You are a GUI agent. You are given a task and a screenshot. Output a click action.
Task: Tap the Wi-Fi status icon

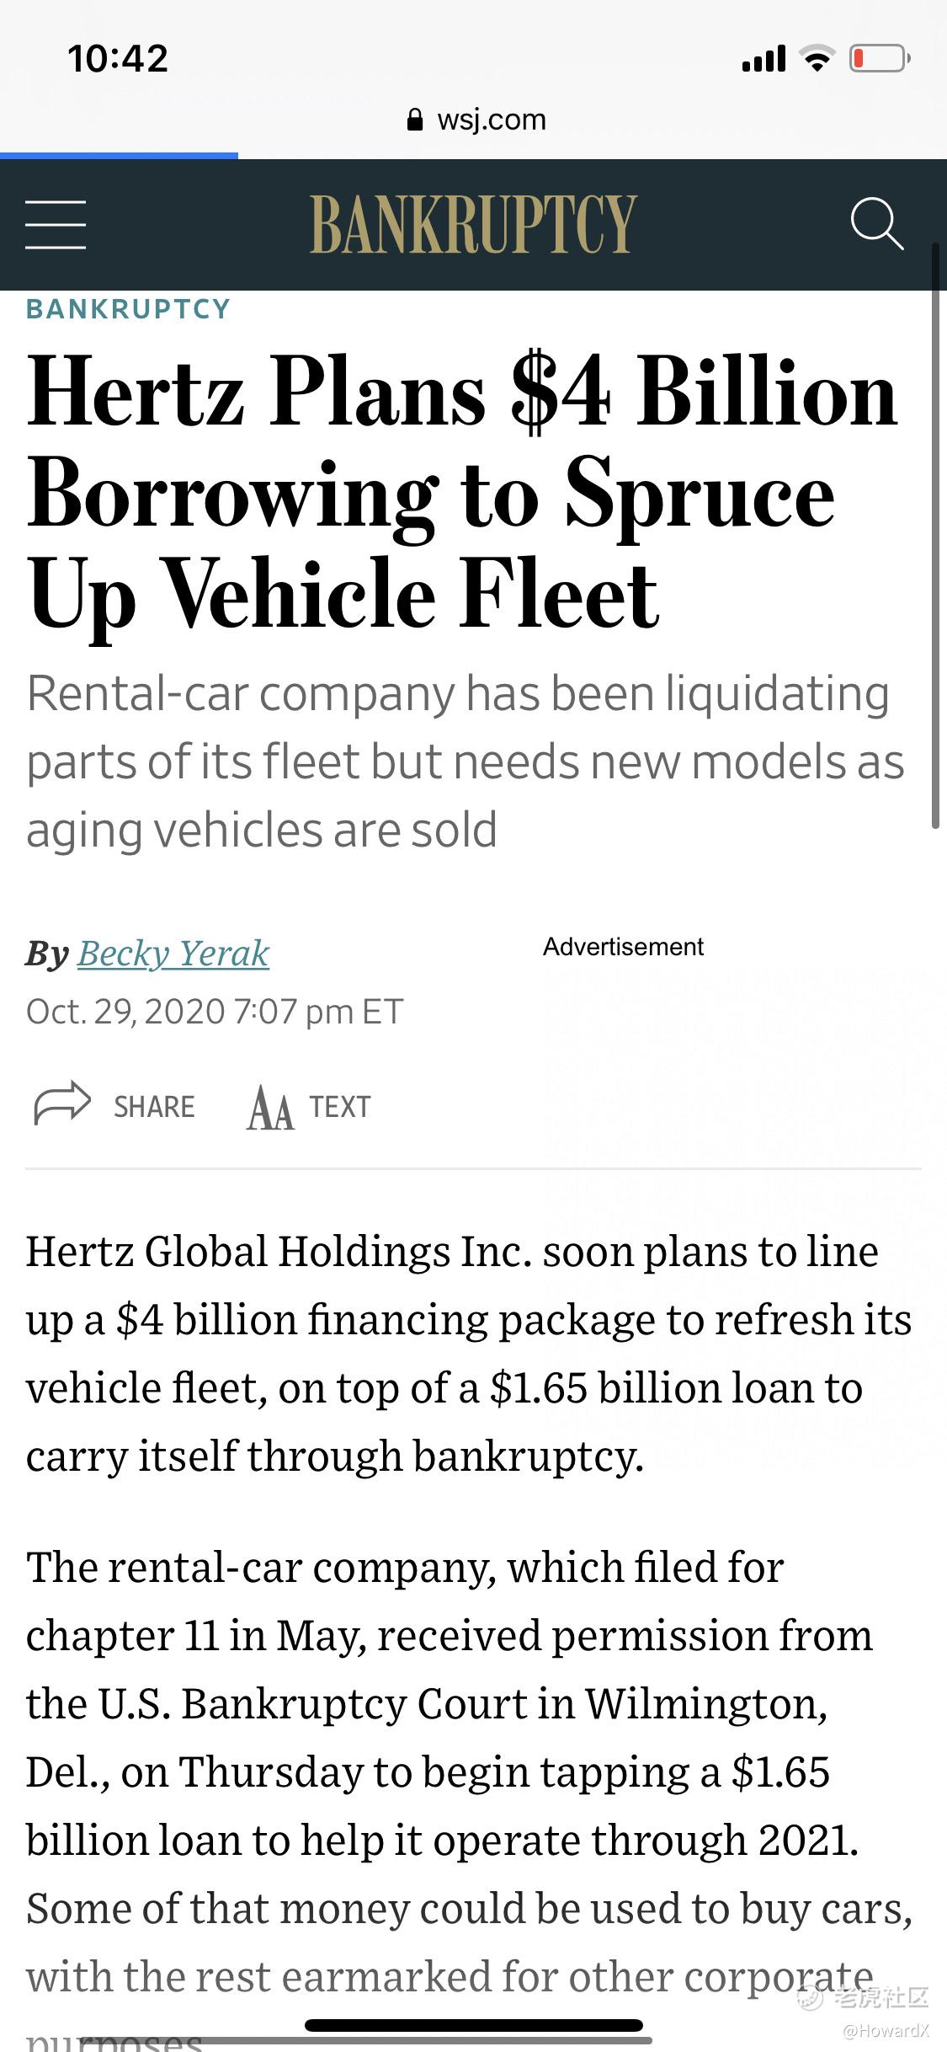pyautogui.click(x=817, y=59)
